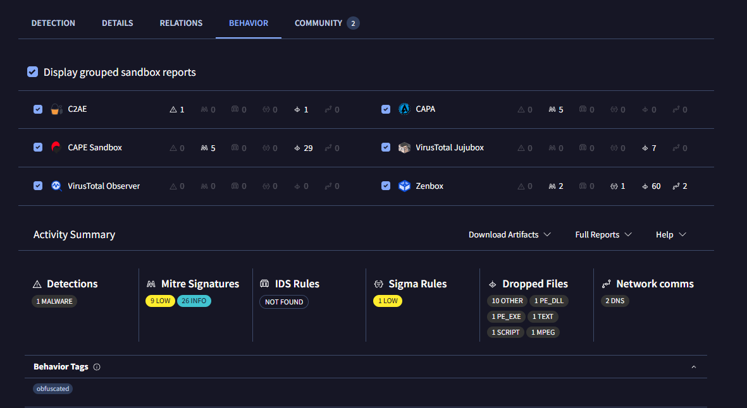
Task: Uncheck Display grouped sandbox reports
Action: 32,72
